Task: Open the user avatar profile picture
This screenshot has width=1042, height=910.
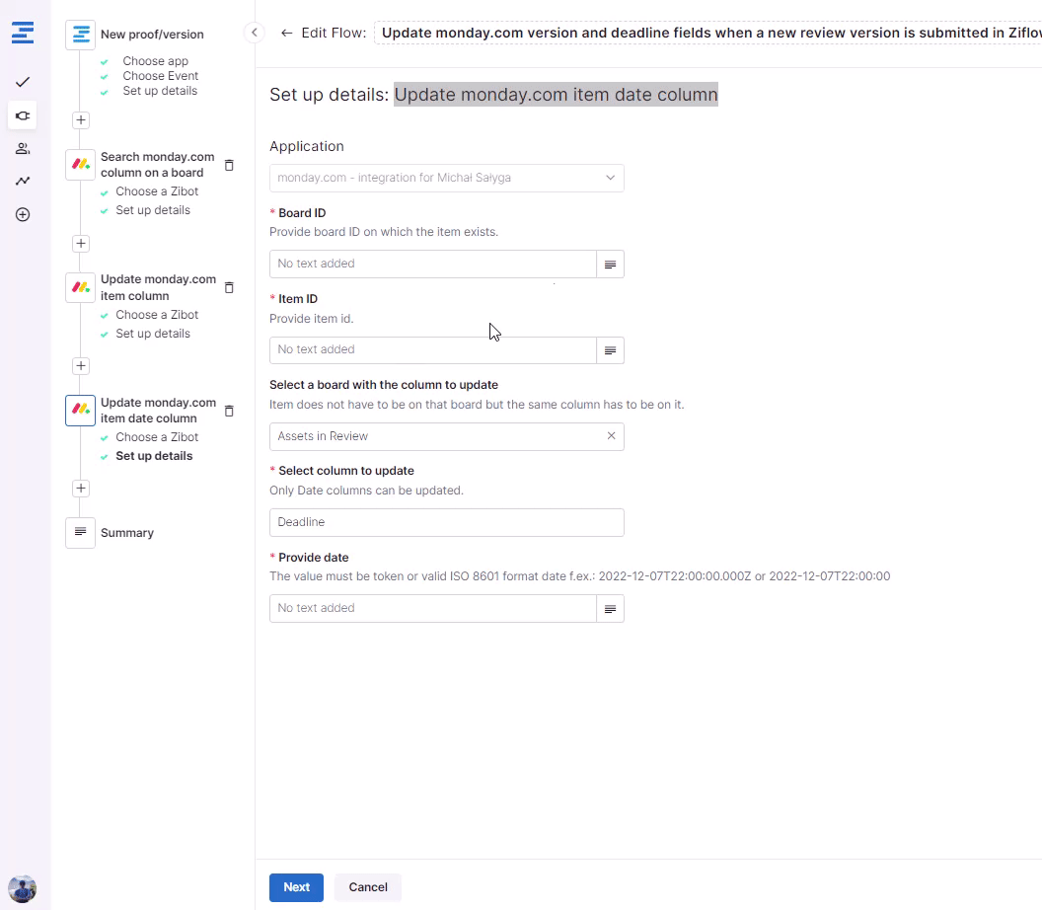Action: 22,888
